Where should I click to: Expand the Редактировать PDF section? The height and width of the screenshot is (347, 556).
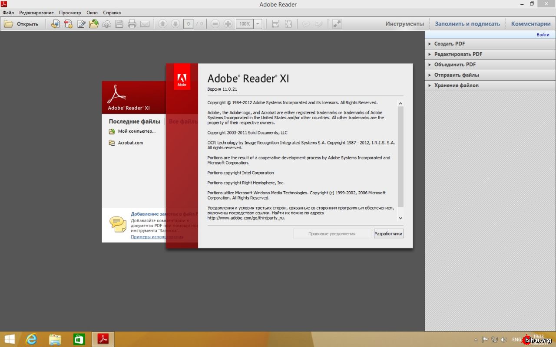coord(490,54)
